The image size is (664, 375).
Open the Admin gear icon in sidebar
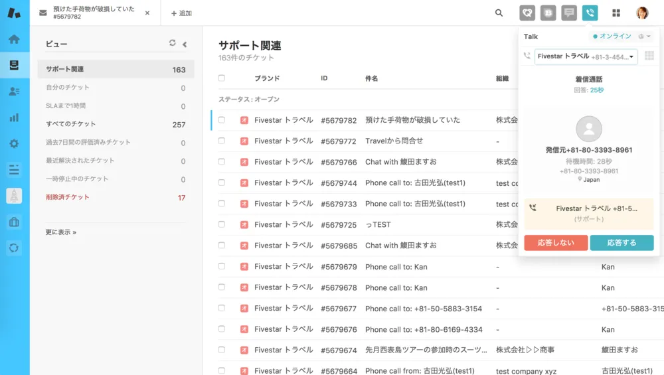click(x=14, y=143)
